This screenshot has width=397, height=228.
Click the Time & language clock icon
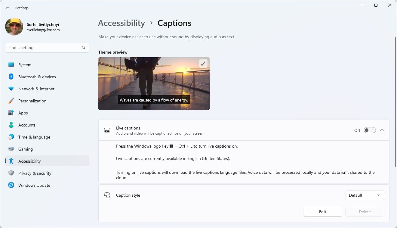pyautogui.click(x=11, y=137)
